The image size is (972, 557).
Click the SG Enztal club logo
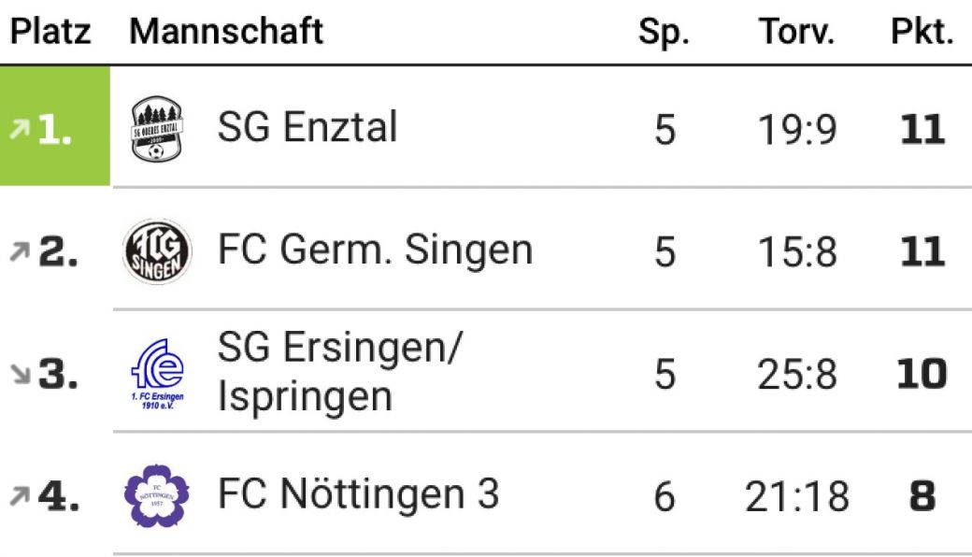click(156, 128)
